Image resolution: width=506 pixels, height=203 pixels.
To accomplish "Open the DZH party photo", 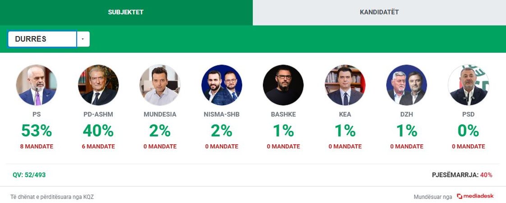I will (407, 85).
